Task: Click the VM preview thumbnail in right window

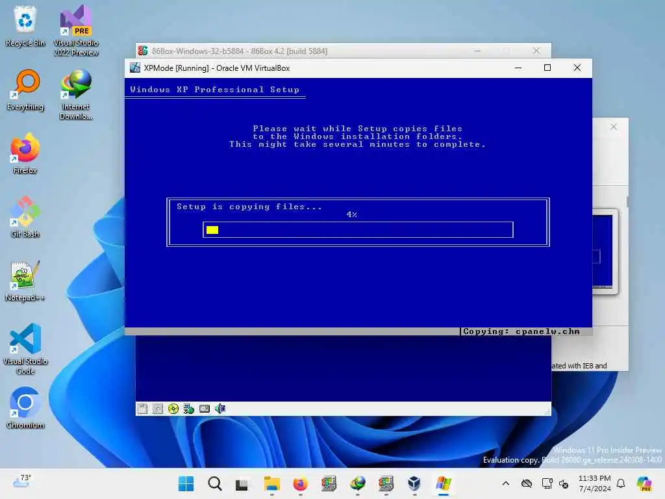Action: click(x=605, y=251)
